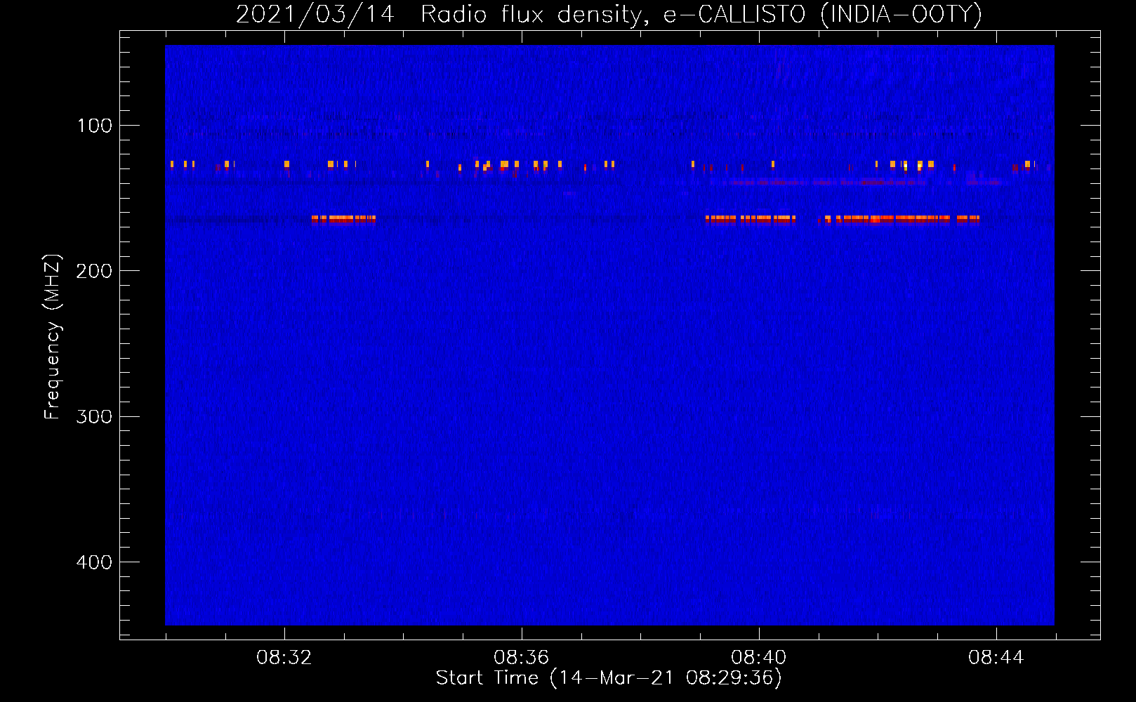Click the 08:32 time tick label
The height and width of the screenshot is (702, 1136).
pos(284,658)
